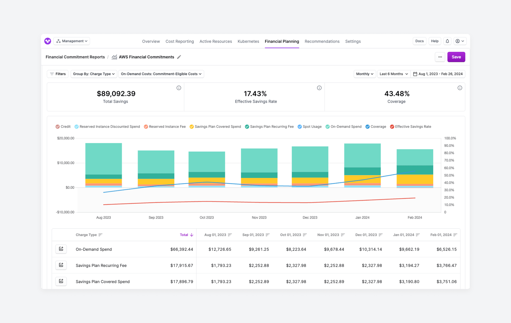Edit the report name with the pencil icon
Screen dimensions: 511x323
click(179, 57)
